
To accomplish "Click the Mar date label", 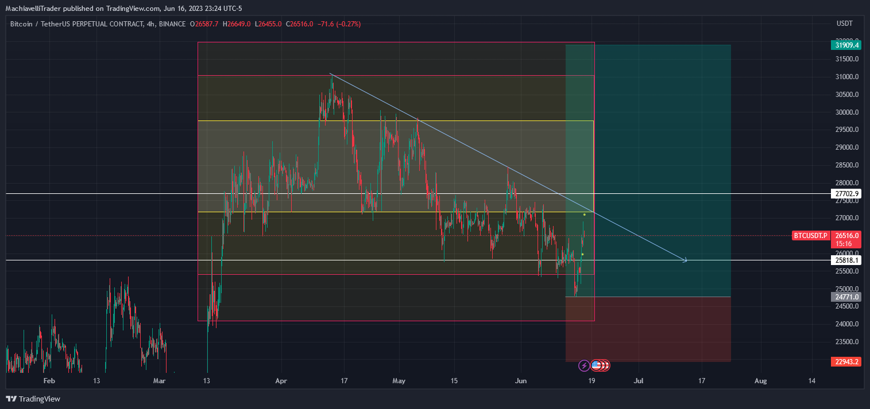I will 160,381.
